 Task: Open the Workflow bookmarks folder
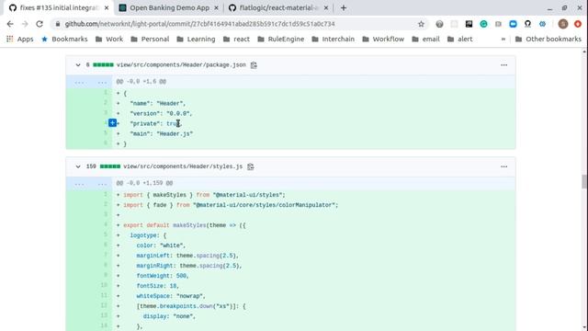[383, 39]
